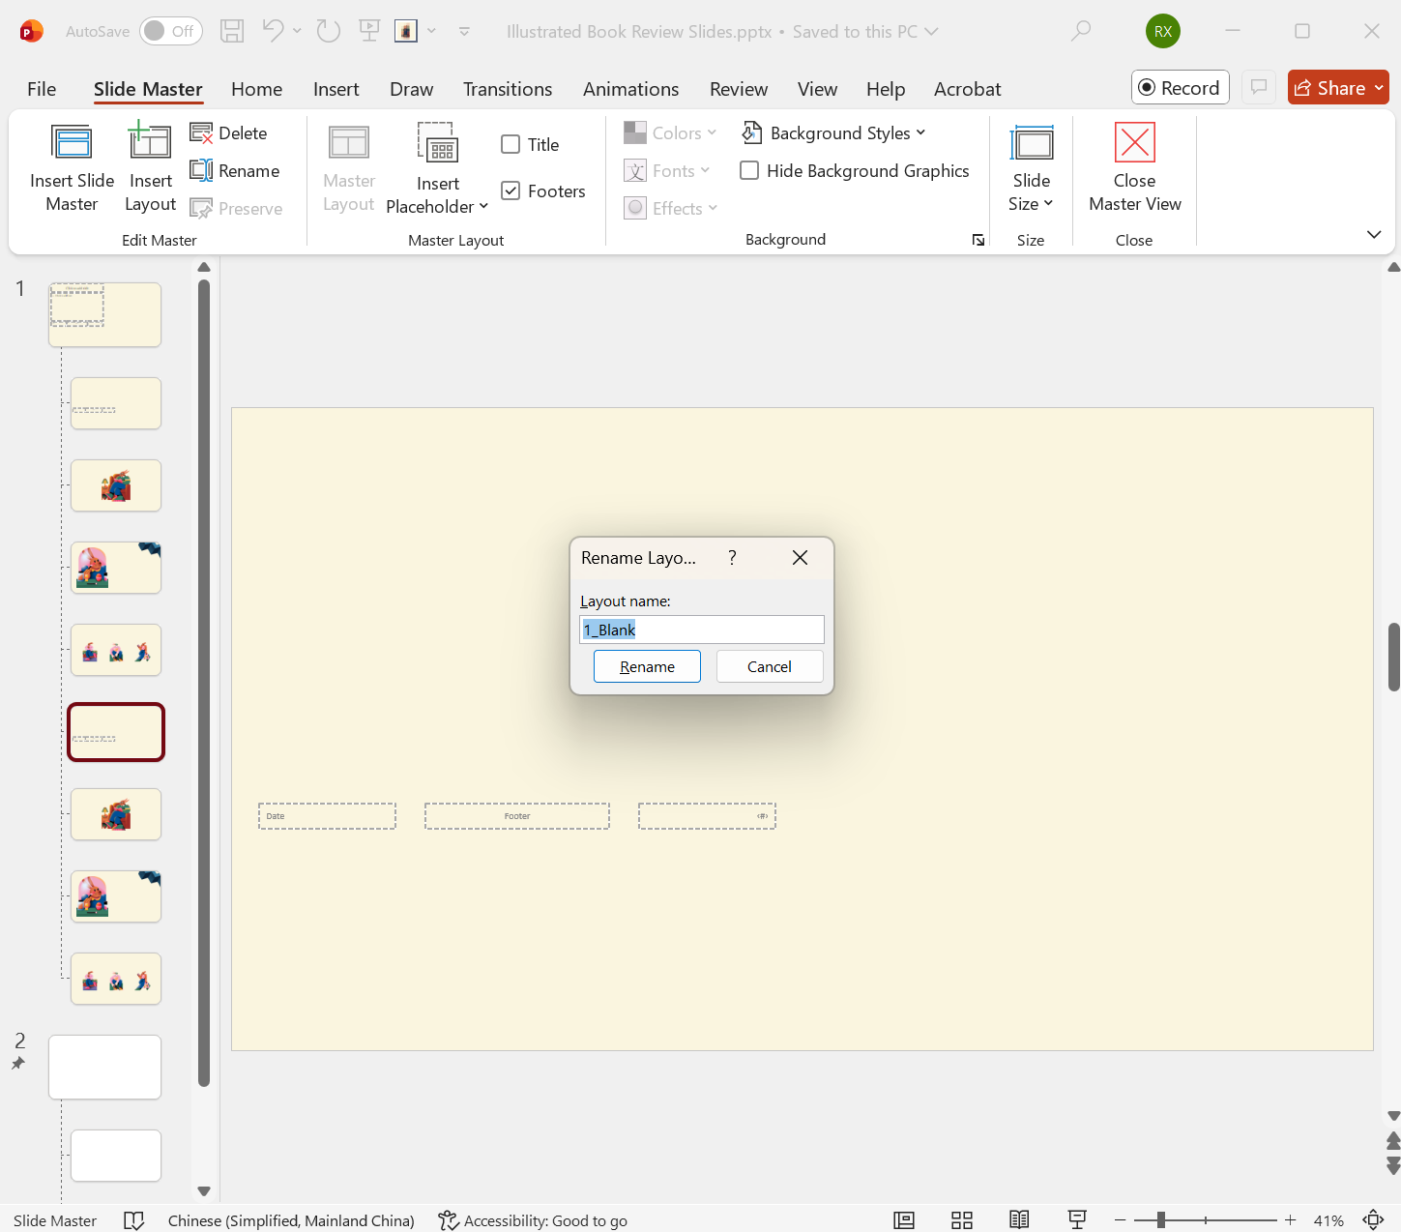
Task: Click the Preserve master icon
Action: coord(236,208)
